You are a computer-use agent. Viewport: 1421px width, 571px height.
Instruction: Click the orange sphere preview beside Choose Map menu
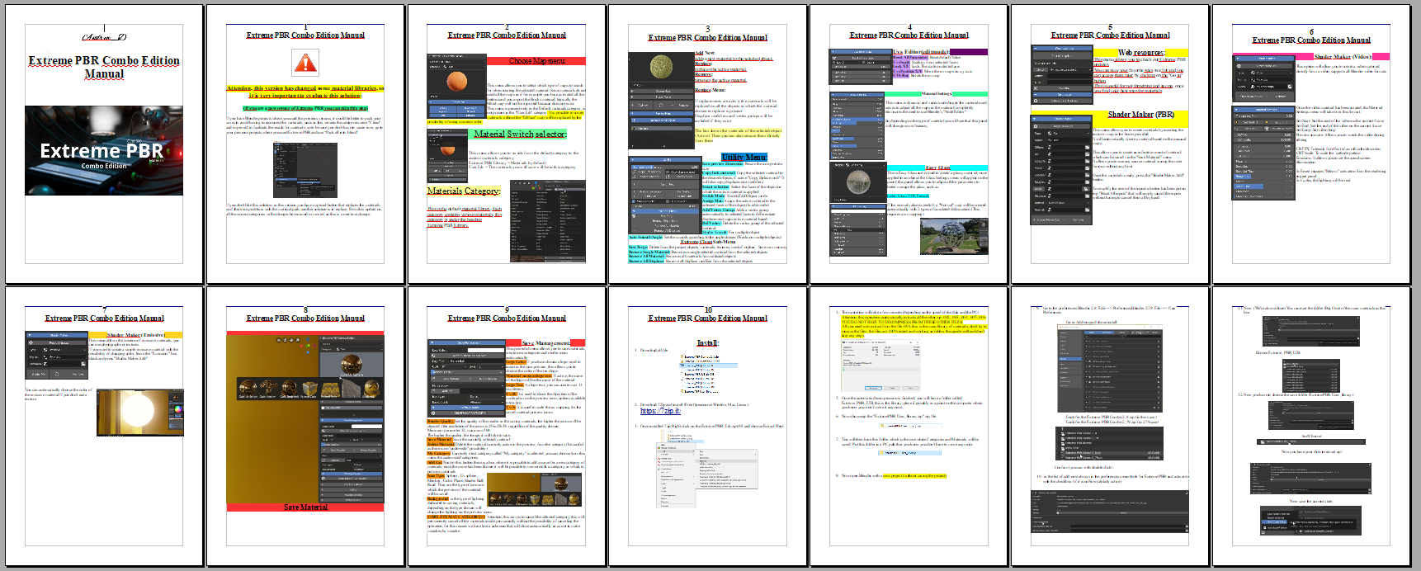456,81
